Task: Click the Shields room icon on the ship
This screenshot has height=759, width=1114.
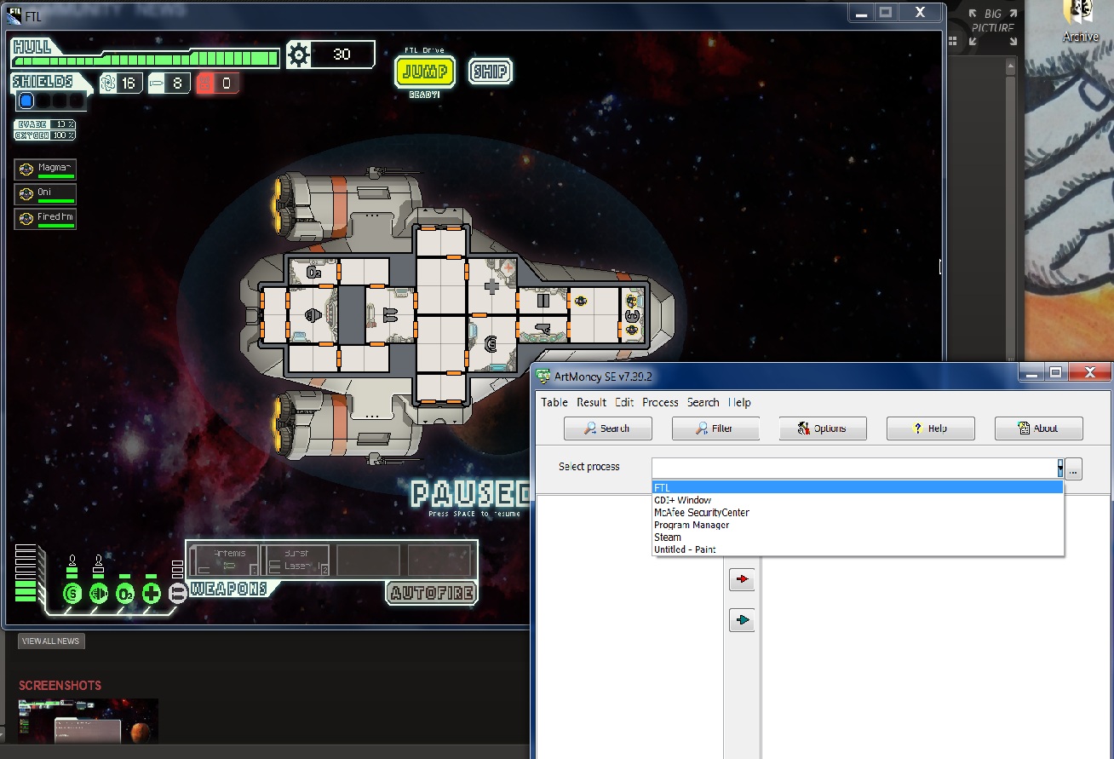Action: (491, 343)
